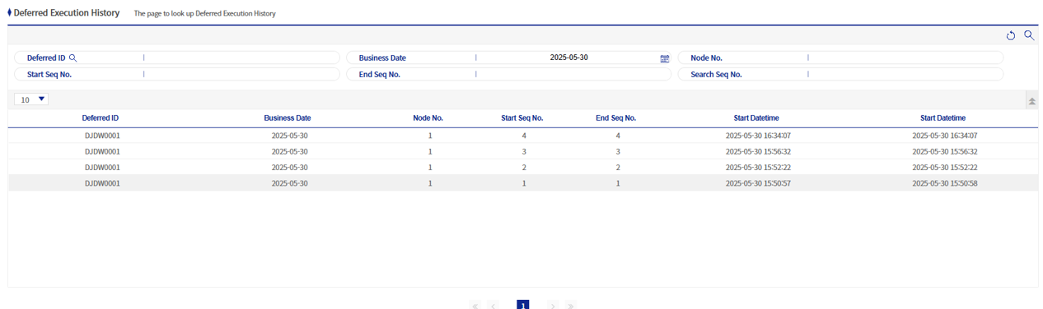The image size is (1043, 309).
Task: Select DJDW0001 in the 15:52:22 row
Action: 102,168
